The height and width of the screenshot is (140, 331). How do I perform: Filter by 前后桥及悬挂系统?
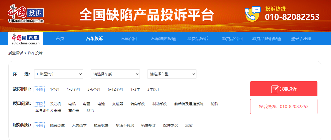point(189,104)
